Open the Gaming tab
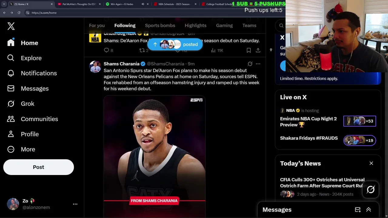 coord(224,25)
